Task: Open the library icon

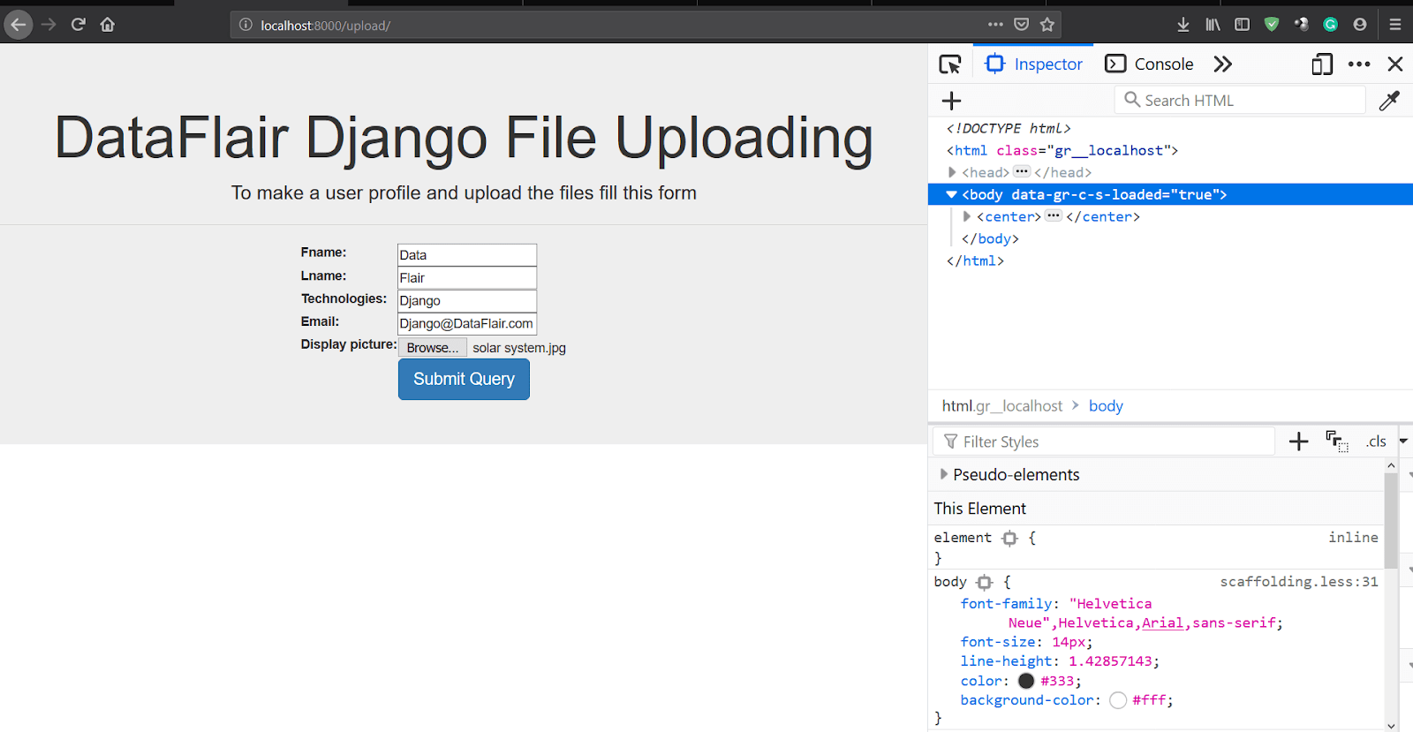Action: point(1213,25)
